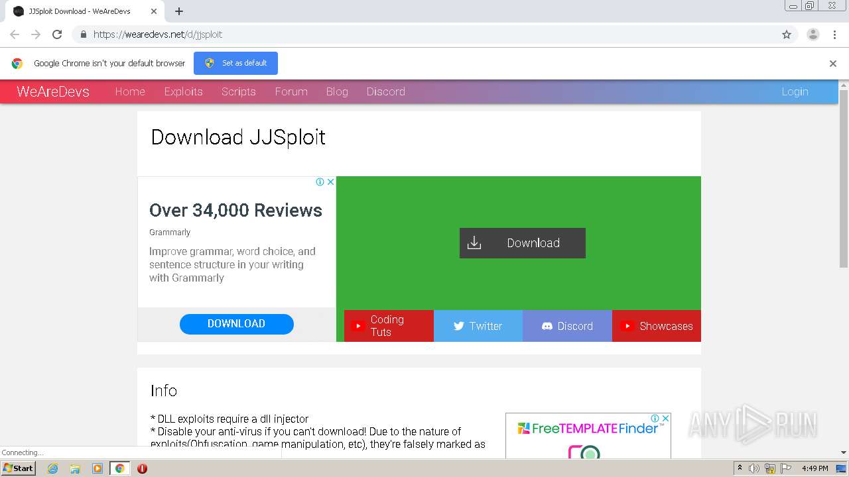Open a new tab with plus button
The width and height of the screenshot is (849, 477).
(179, 11)
